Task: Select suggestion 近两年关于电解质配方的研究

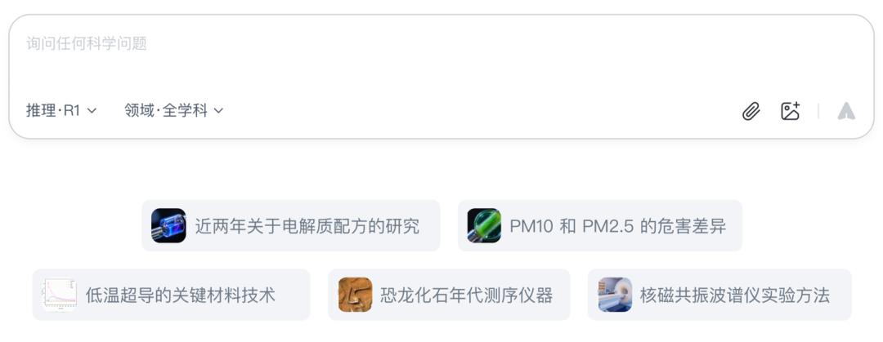Action: click(290, 225)
